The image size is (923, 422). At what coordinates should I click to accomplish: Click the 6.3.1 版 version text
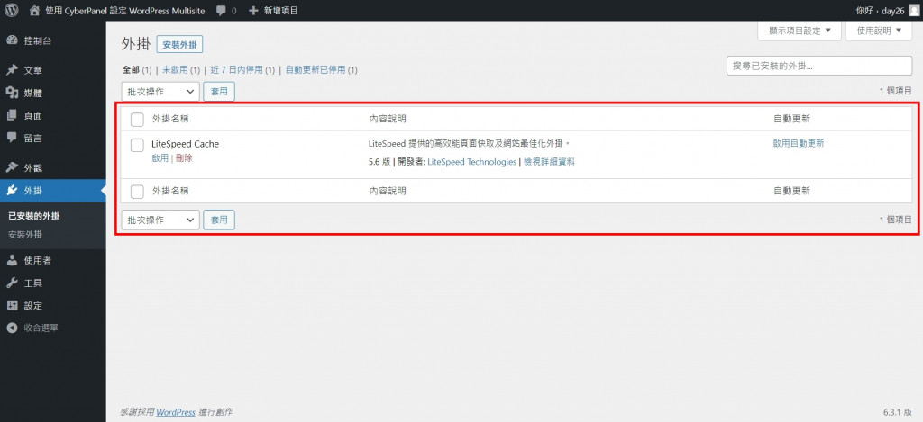(898, 412)
